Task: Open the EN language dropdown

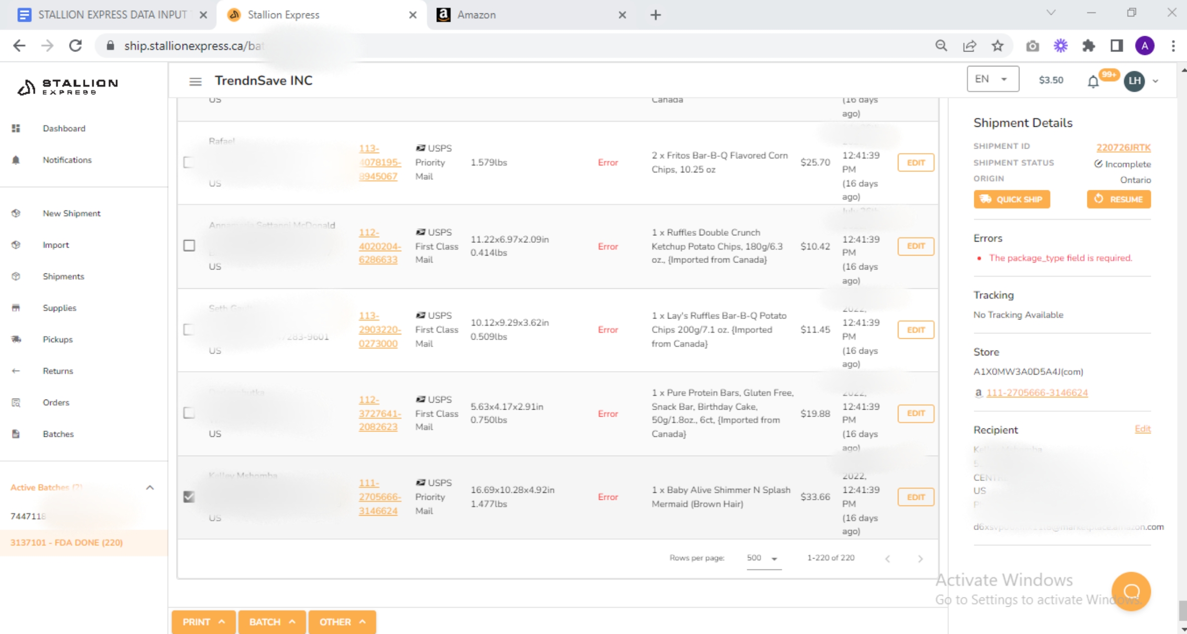Action: pyautogui.click(x=992, y=79)
